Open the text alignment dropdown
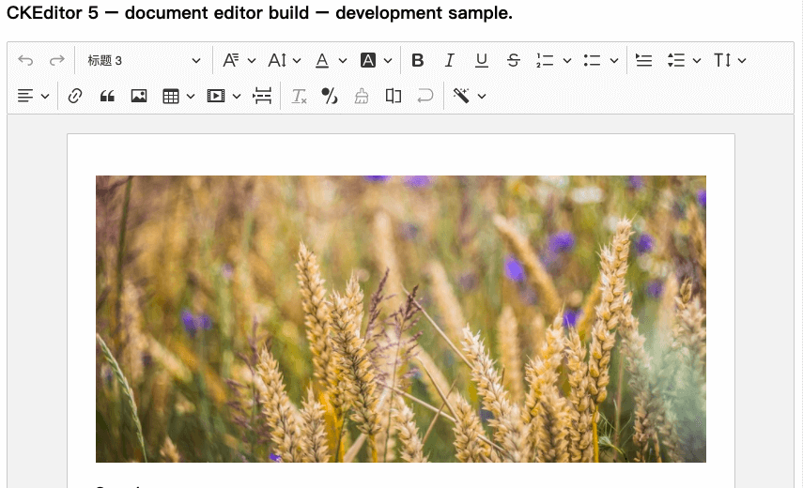Image resolution: width=803 pixels, height=488 pixels. coord(33,96)
